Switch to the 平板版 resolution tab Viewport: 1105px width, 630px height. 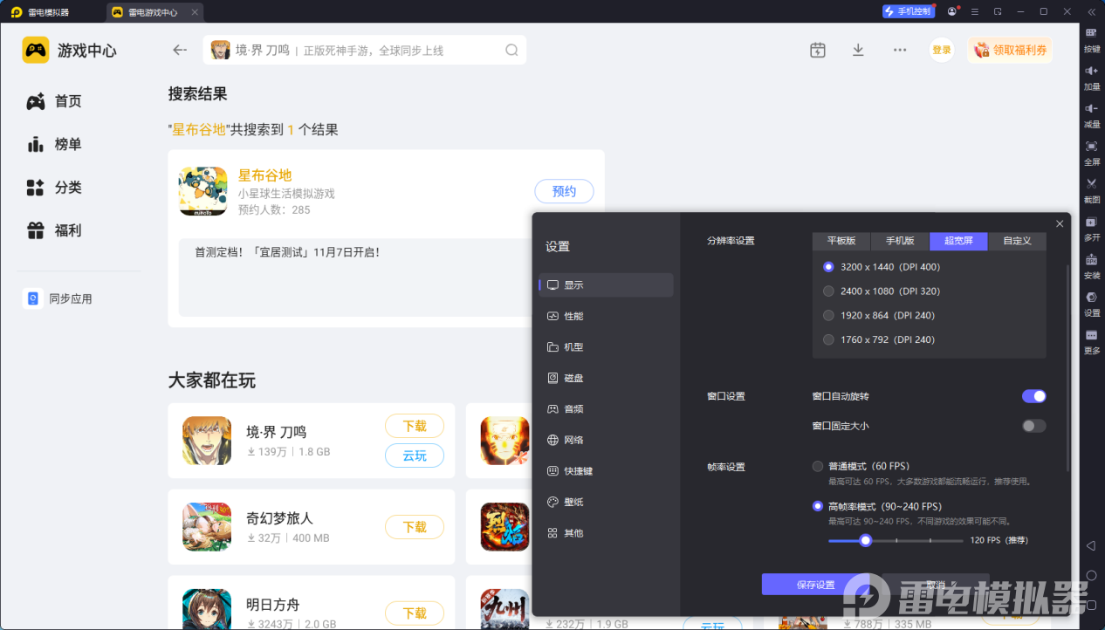[841, 241]
